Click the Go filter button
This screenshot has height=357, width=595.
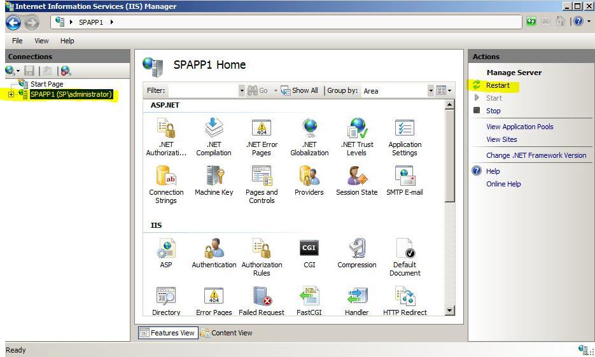[258, 90]
